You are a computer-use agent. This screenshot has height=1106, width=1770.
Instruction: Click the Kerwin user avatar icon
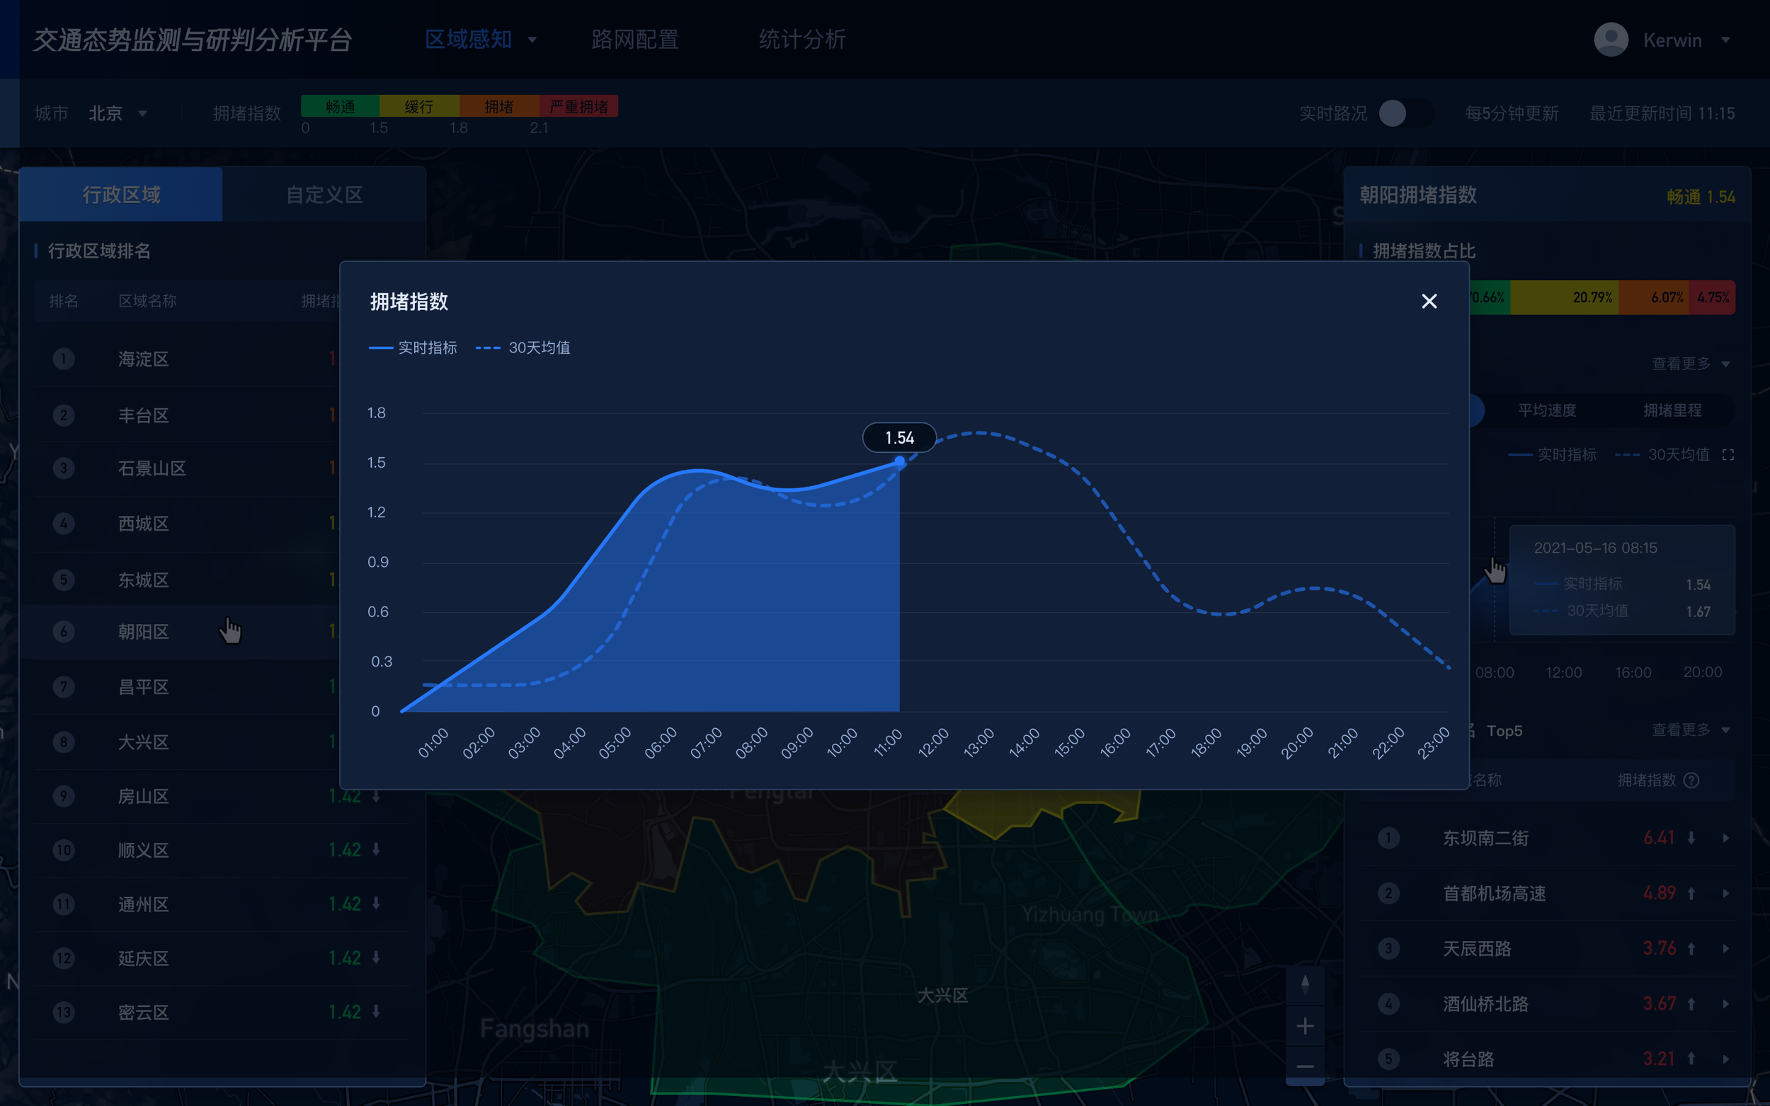click(x=1611, y=40)
